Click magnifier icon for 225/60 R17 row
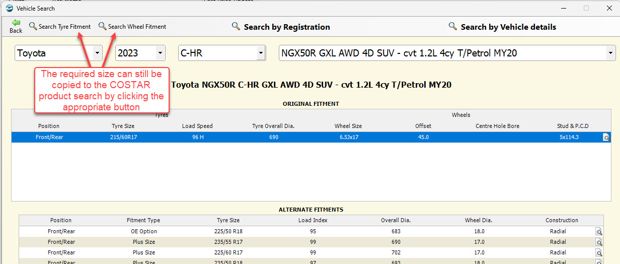620x264 pixels. [x=599, y=252]
